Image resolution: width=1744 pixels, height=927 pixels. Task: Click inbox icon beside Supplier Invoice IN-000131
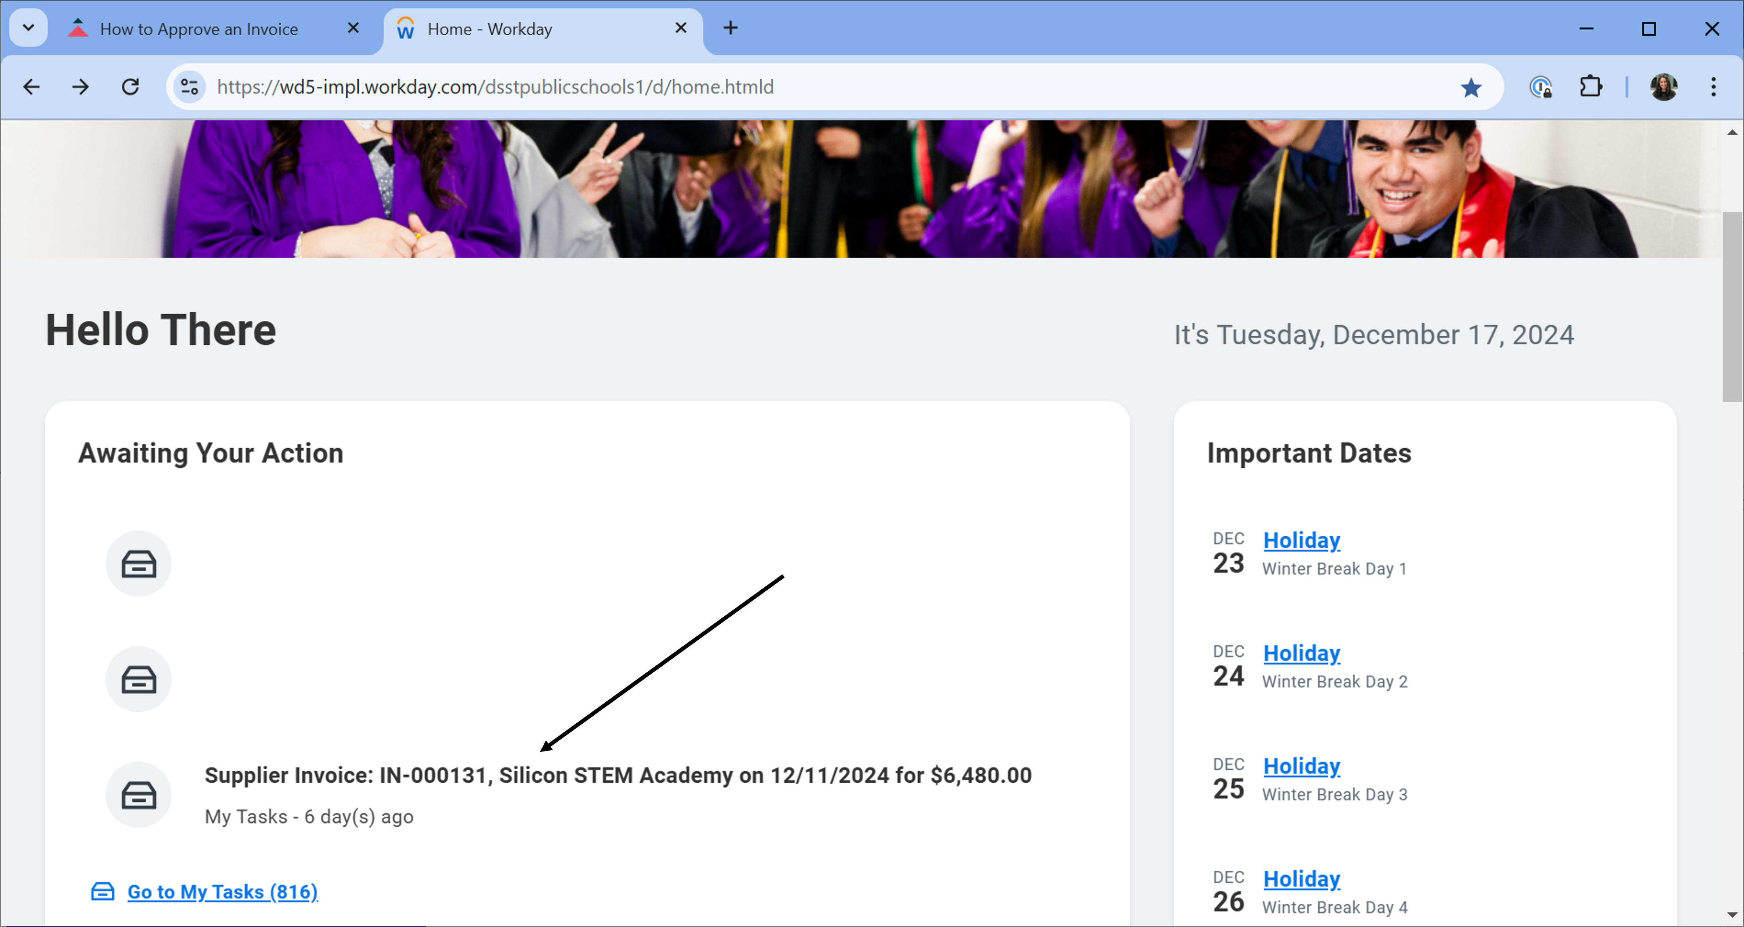coord(139,795)
